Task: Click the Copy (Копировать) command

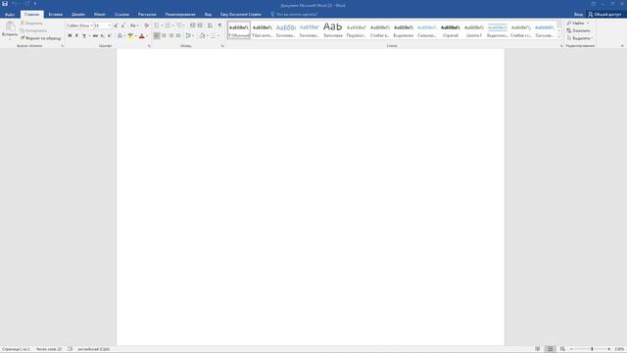Action: tap(33, 30)
